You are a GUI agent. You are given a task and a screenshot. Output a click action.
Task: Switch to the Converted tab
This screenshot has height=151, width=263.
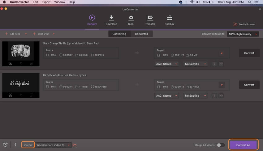pyautogui.click(x=141, y=34)
